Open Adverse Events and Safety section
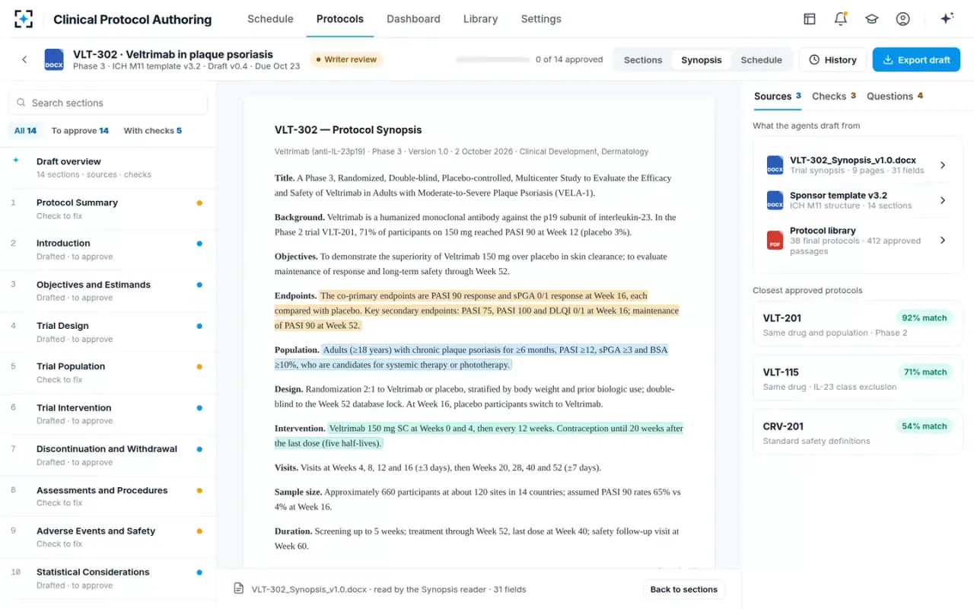The image size is (974, 609). tap(107, 537)
